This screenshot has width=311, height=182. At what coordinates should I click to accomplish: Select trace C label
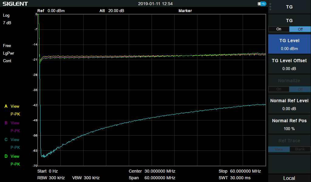click(6, 140)
